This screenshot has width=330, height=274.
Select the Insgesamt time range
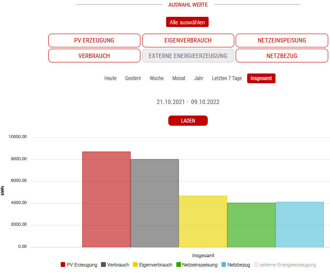click(261, 78)
